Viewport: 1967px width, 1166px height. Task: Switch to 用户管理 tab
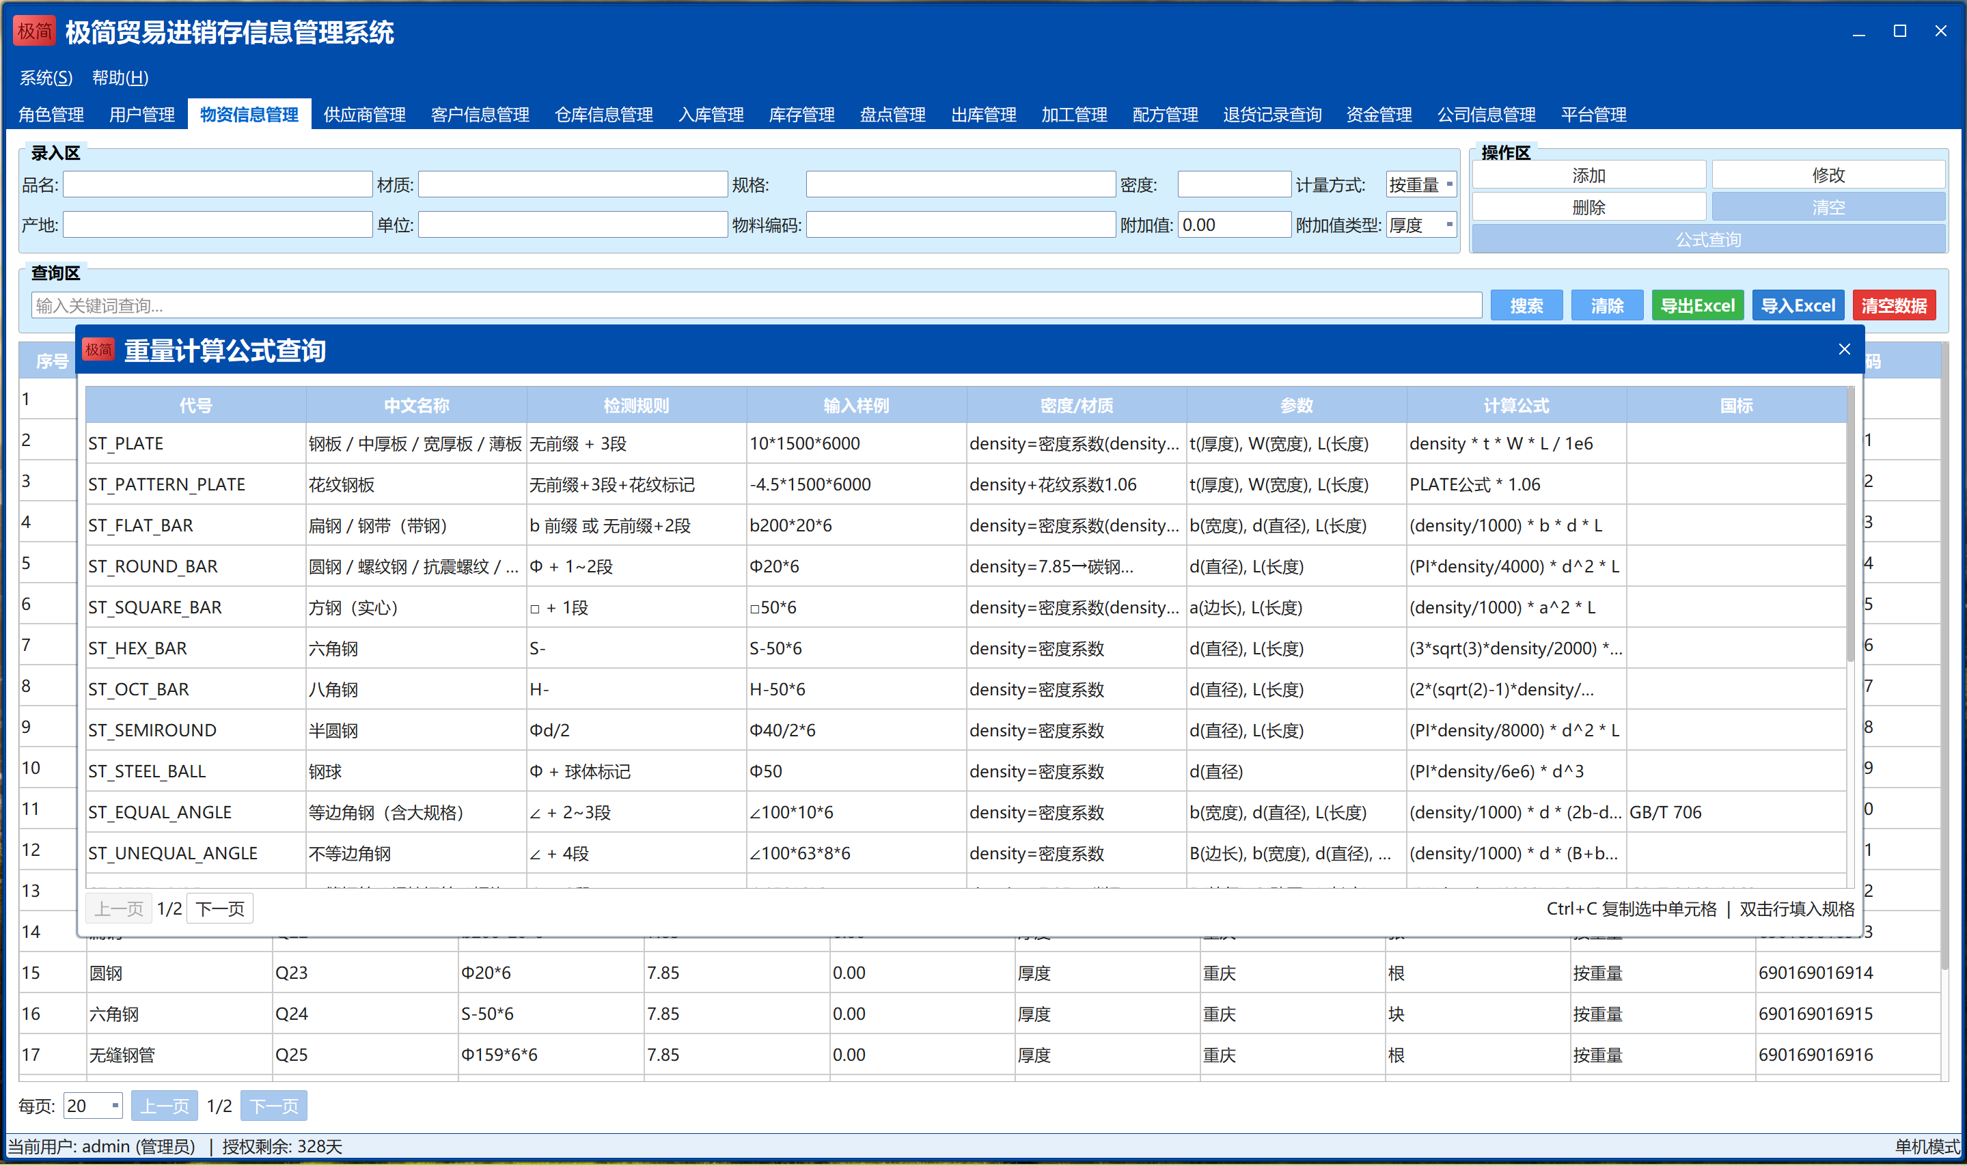pyautogui.click(x=141, y=115)
